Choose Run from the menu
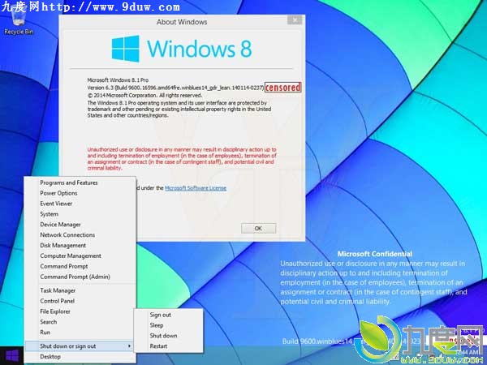Image resolution: width=487 pixels, height=365 pixels. click(80, 333)
